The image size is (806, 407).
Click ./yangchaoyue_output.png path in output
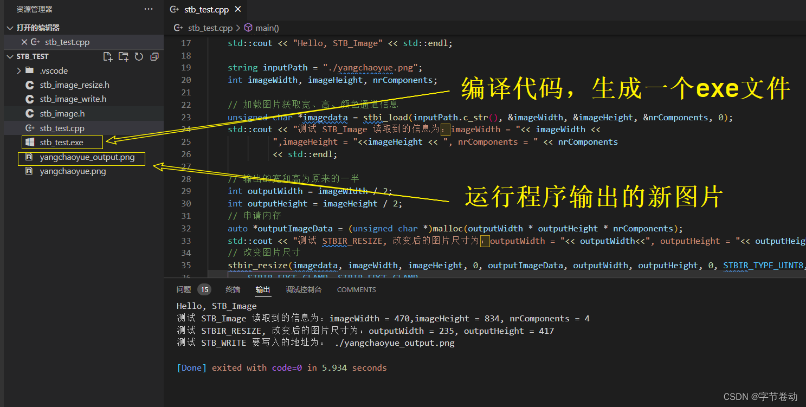coord(395,343)
